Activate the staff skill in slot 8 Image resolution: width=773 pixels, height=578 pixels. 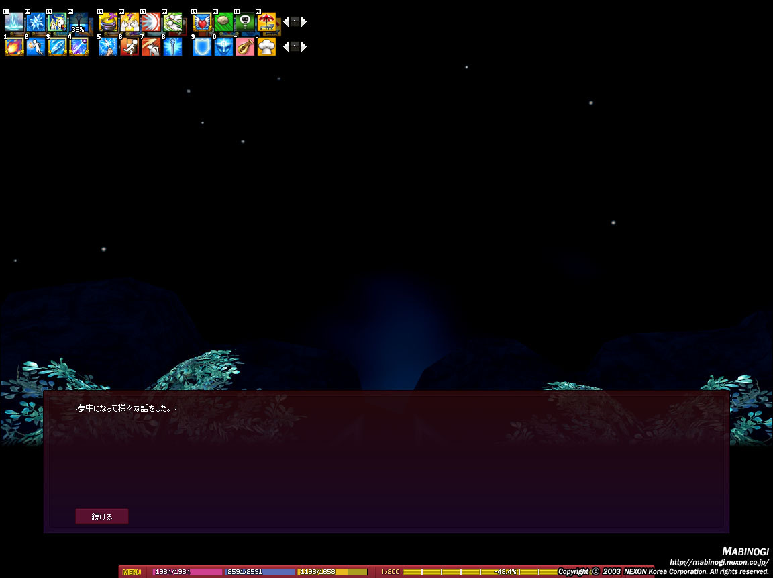172,46
